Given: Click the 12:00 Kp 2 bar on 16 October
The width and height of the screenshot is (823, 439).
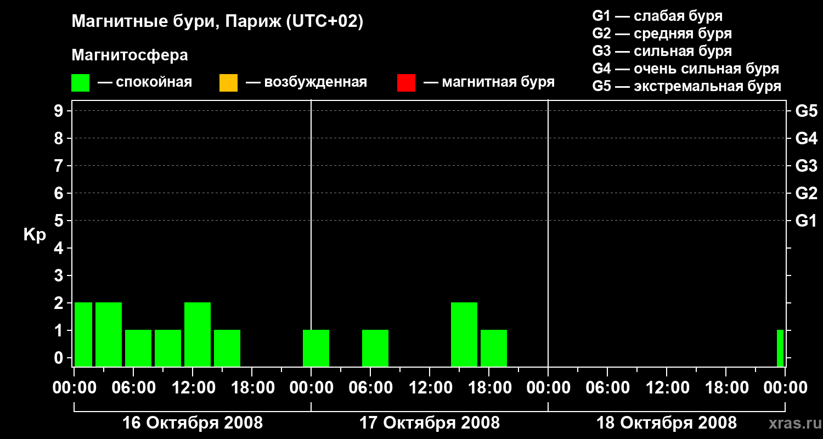Looking at the screenshot, I should tap(198, 334).
